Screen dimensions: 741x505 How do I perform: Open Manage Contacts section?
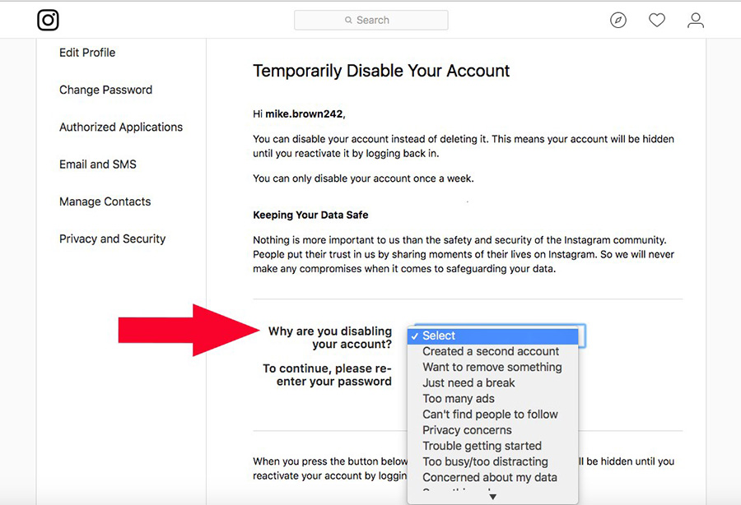coord(105,202)
